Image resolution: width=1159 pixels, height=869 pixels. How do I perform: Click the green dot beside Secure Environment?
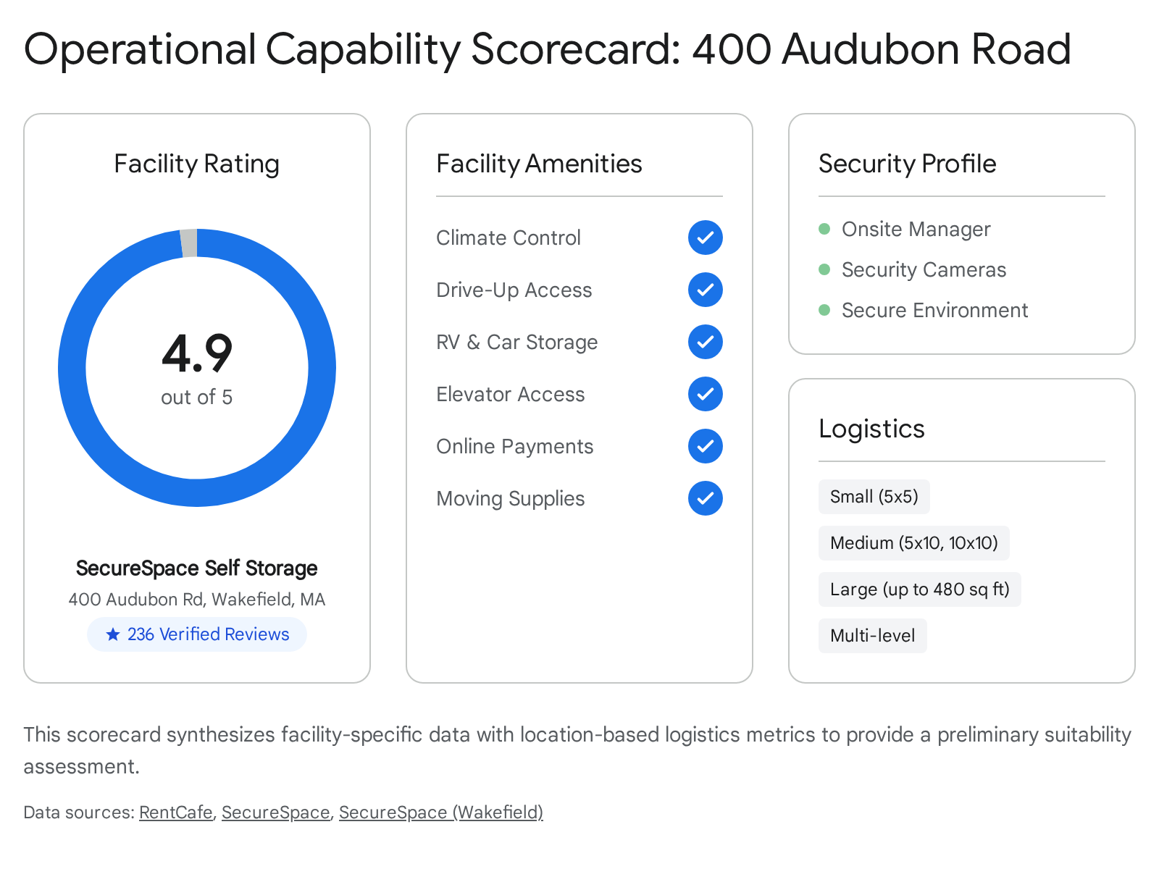pos(824,311)
